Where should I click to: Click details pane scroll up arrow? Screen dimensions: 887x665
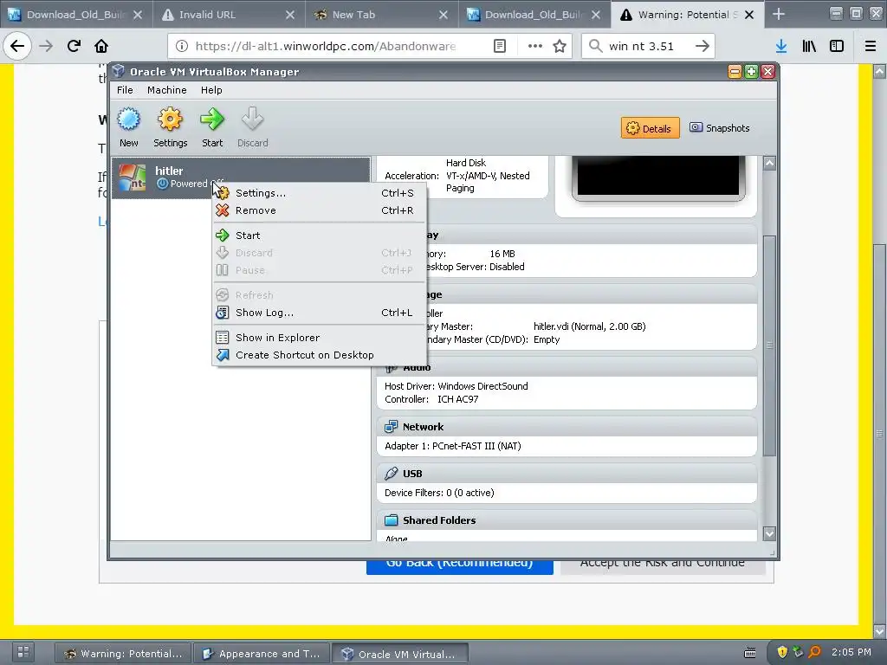769,164
